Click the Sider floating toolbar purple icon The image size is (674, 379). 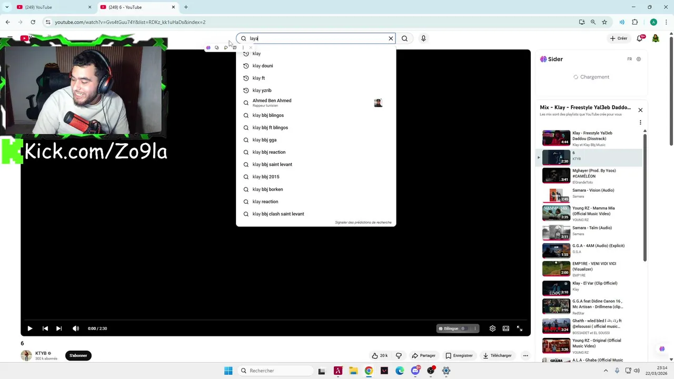click(x=208, y=48)
